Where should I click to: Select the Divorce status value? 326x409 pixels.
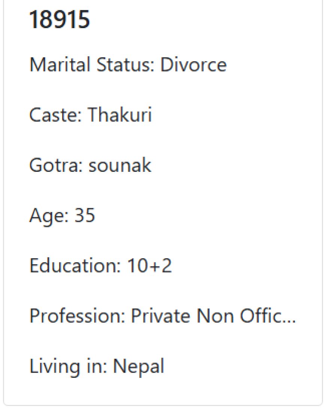pyautogui.click(x=193, y=65)
